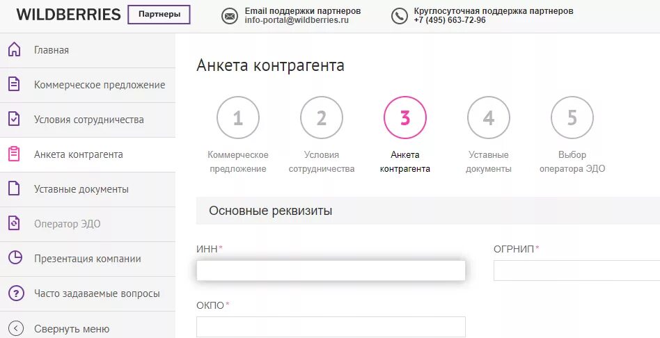The height and width of the screenshot is (338, 660).
Task: Collapse the menu with Свернуть меню arrow
Action: pos(15,328)
